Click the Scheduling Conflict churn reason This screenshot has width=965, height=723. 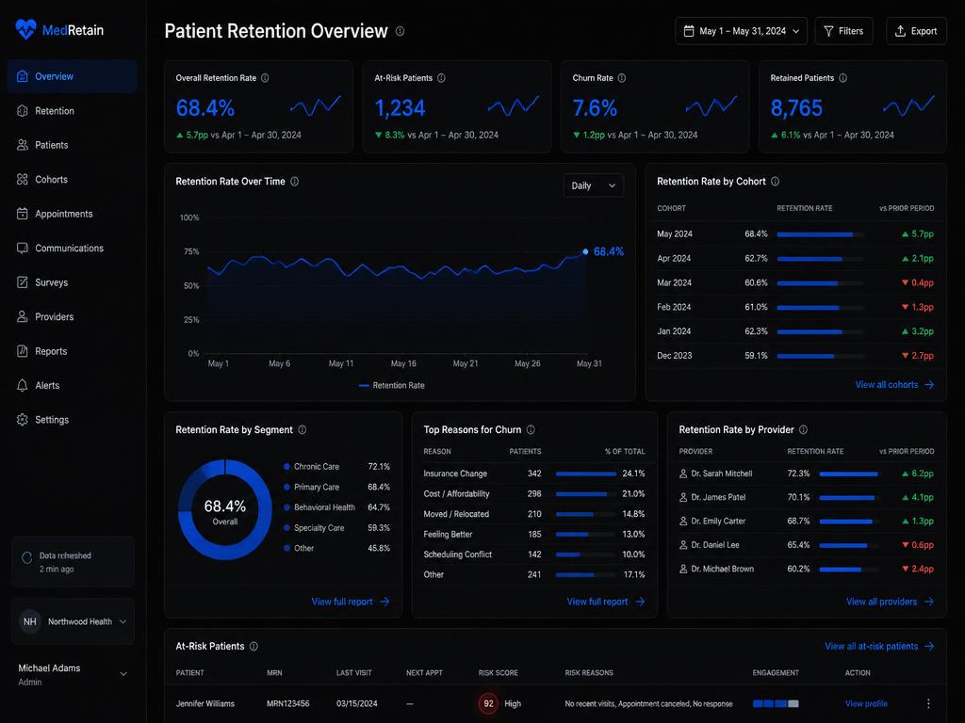pyautogui.click(x=457, y=554)
